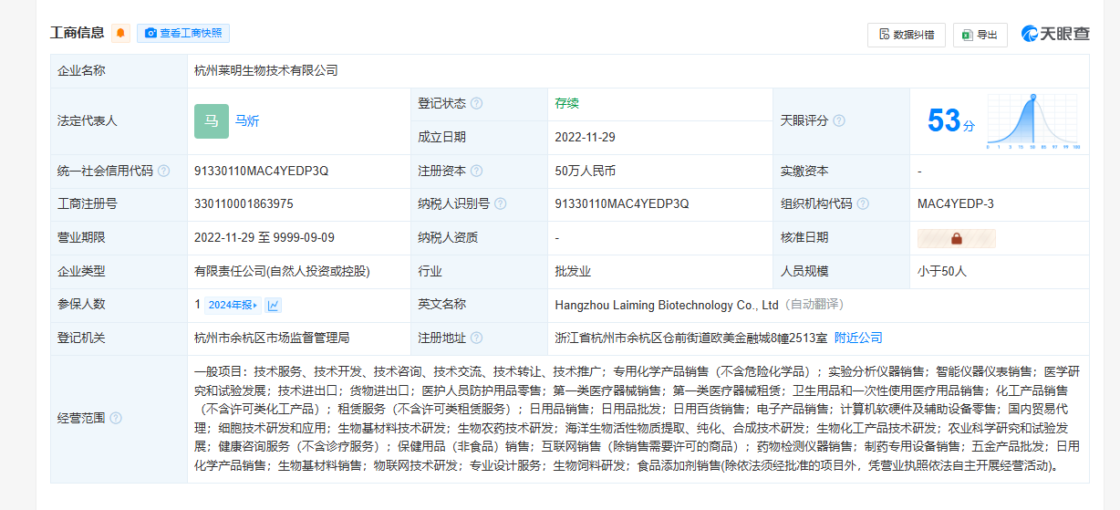Image resolution: width=1120 pixels, height=510 pixels.
Task: Click the locked 核准日期 padlock icon
Action: coord(957,238)
